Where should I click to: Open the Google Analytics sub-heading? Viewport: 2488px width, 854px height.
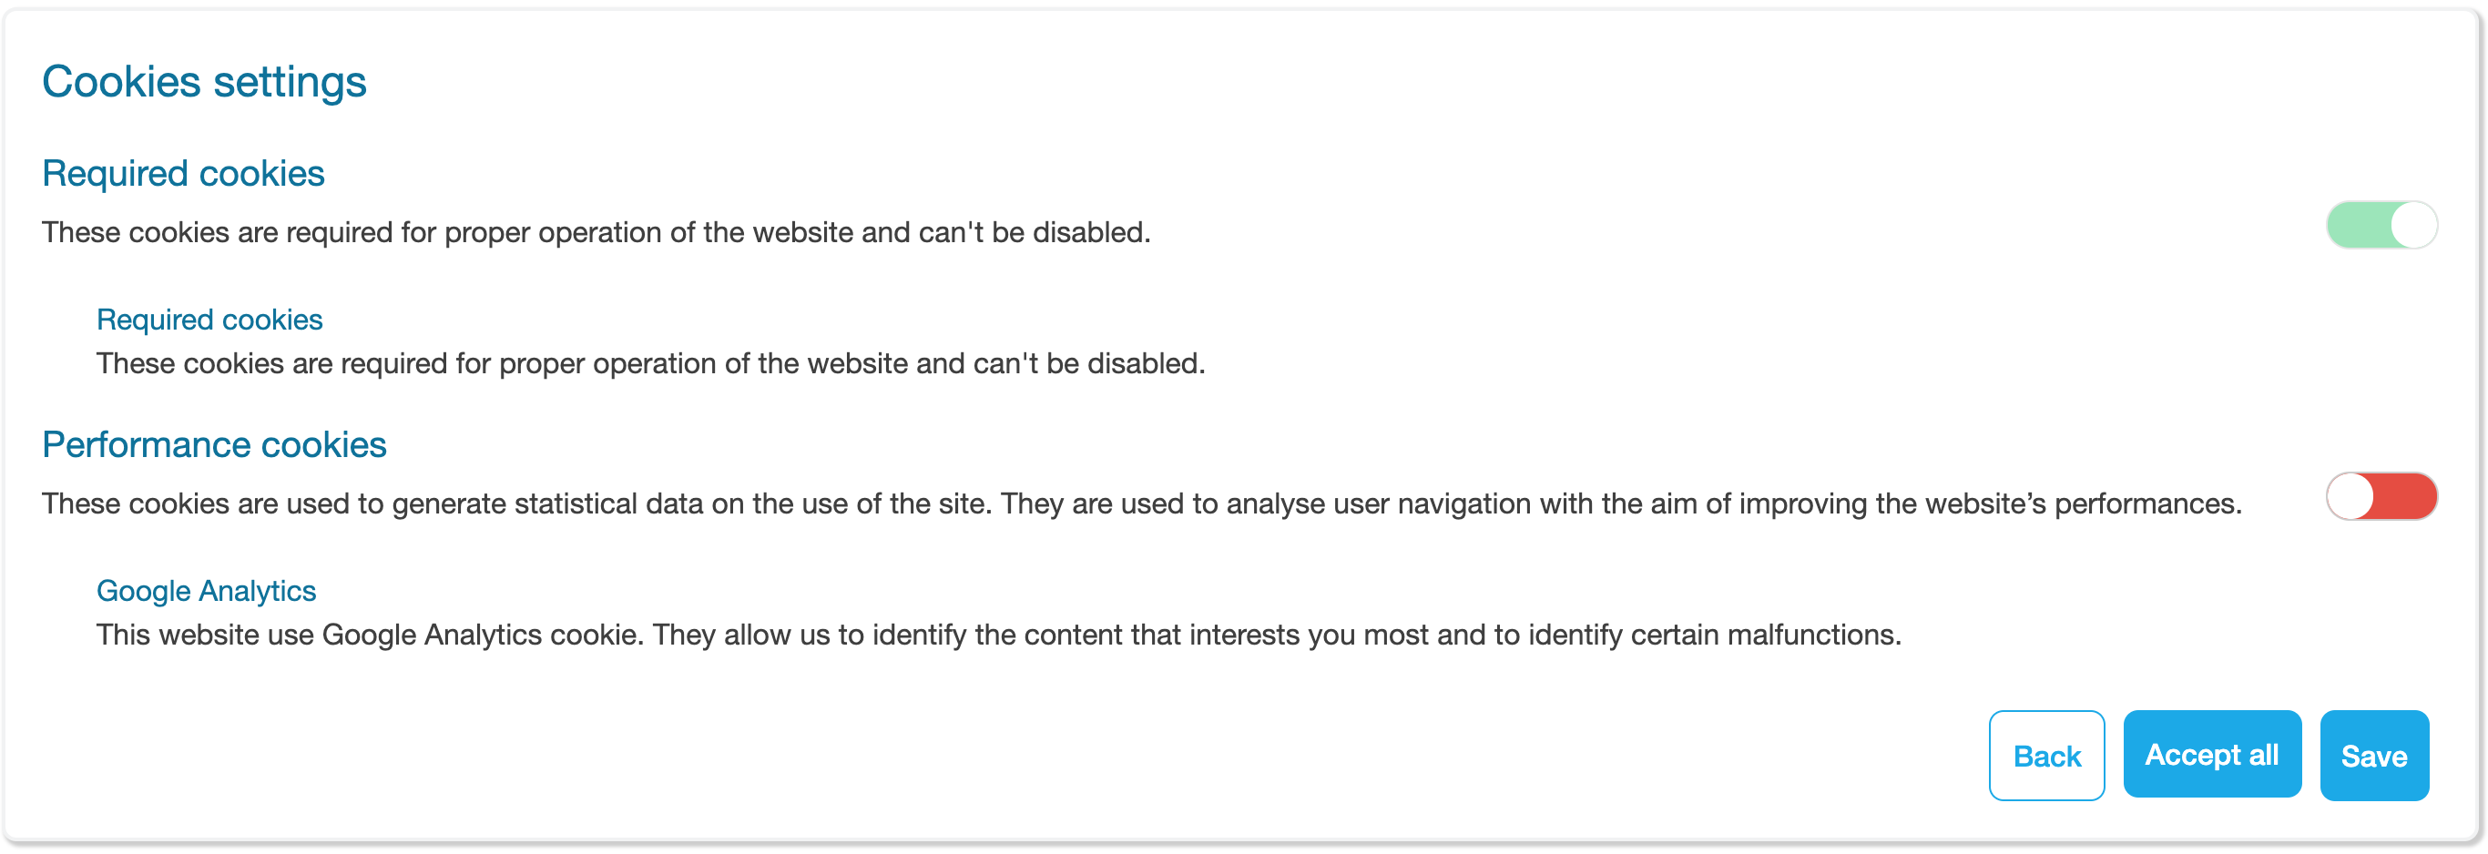coord(207,591)
